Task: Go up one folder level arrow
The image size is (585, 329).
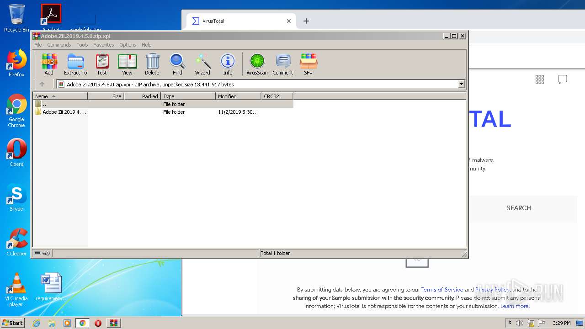Action: pos(42,84)
